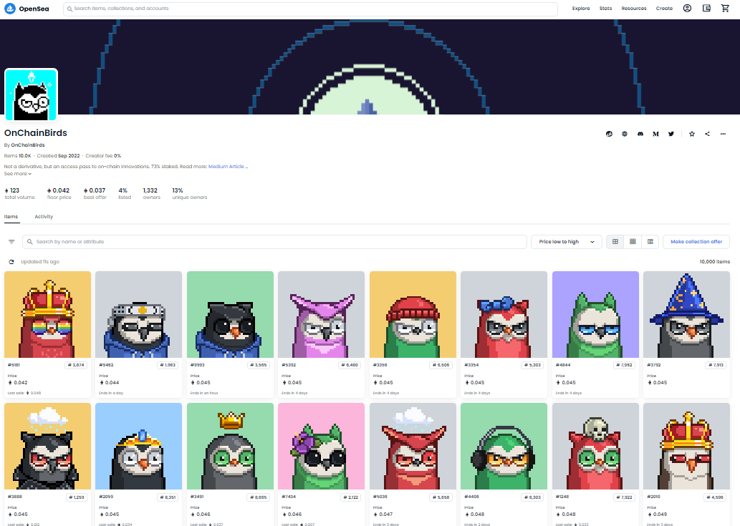Click the 123 total volume stat
Viewport: 740px width, 526px height.
click(19, 193)
